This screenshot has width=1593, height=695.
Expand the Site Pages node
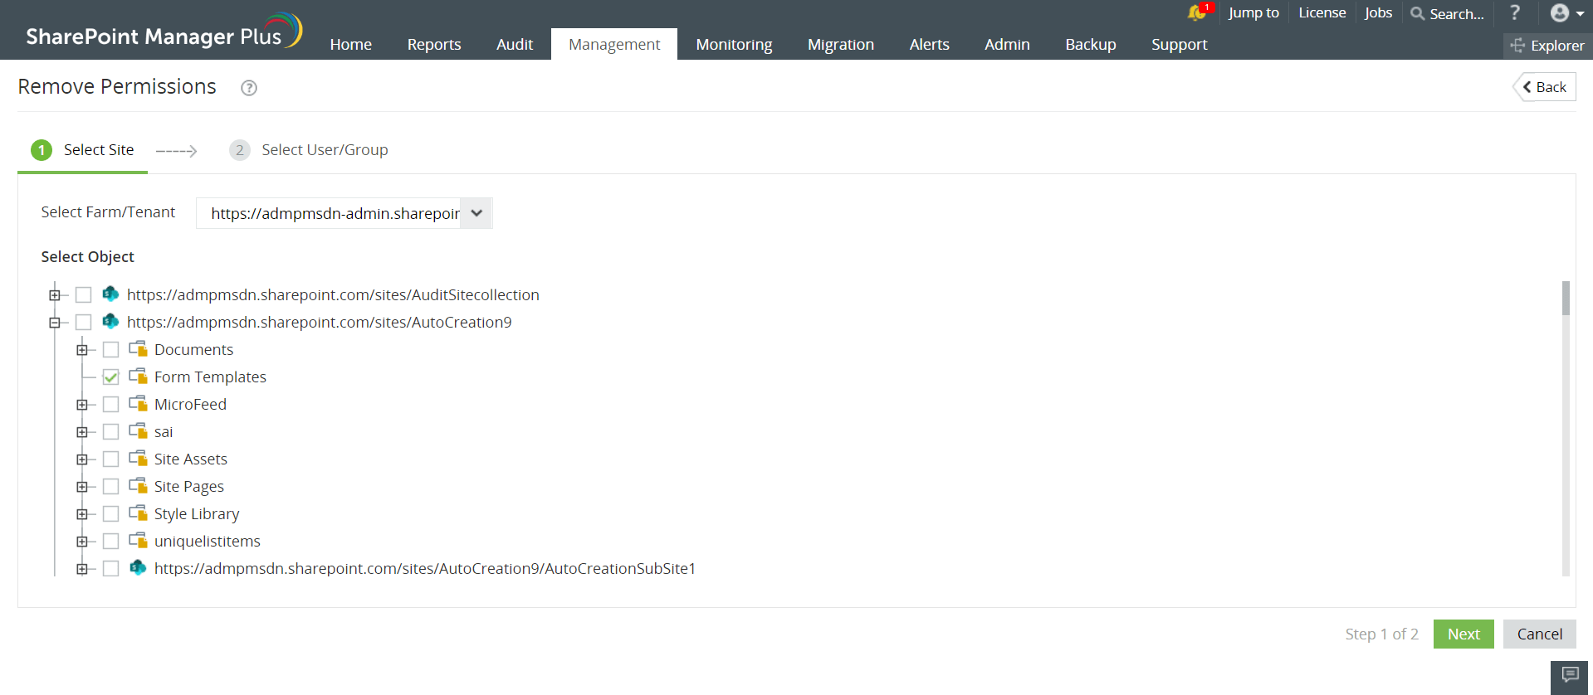coord(82,486)
